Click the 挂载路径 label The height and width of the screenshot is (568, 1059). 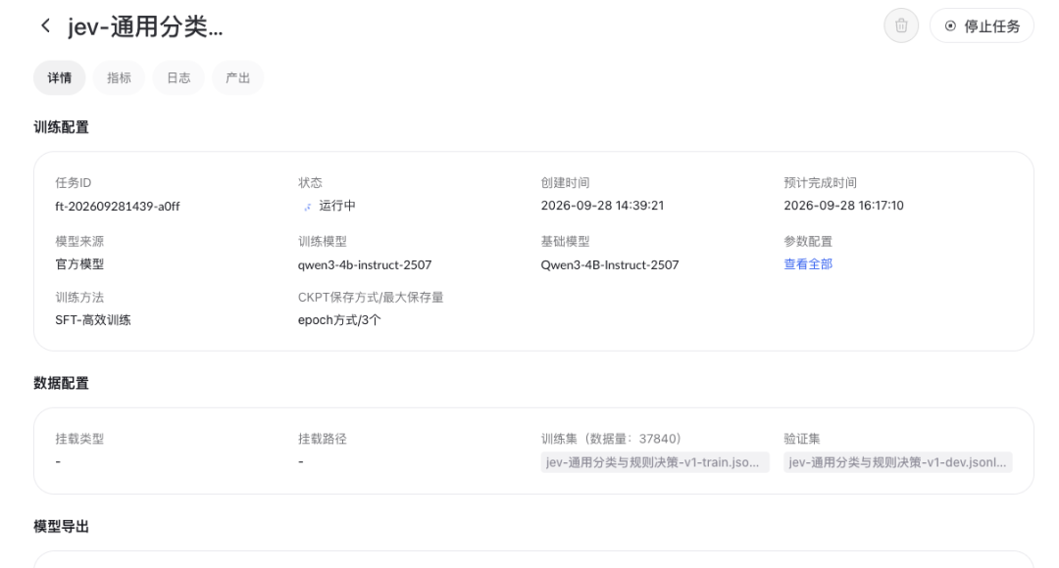coord(323,439)
